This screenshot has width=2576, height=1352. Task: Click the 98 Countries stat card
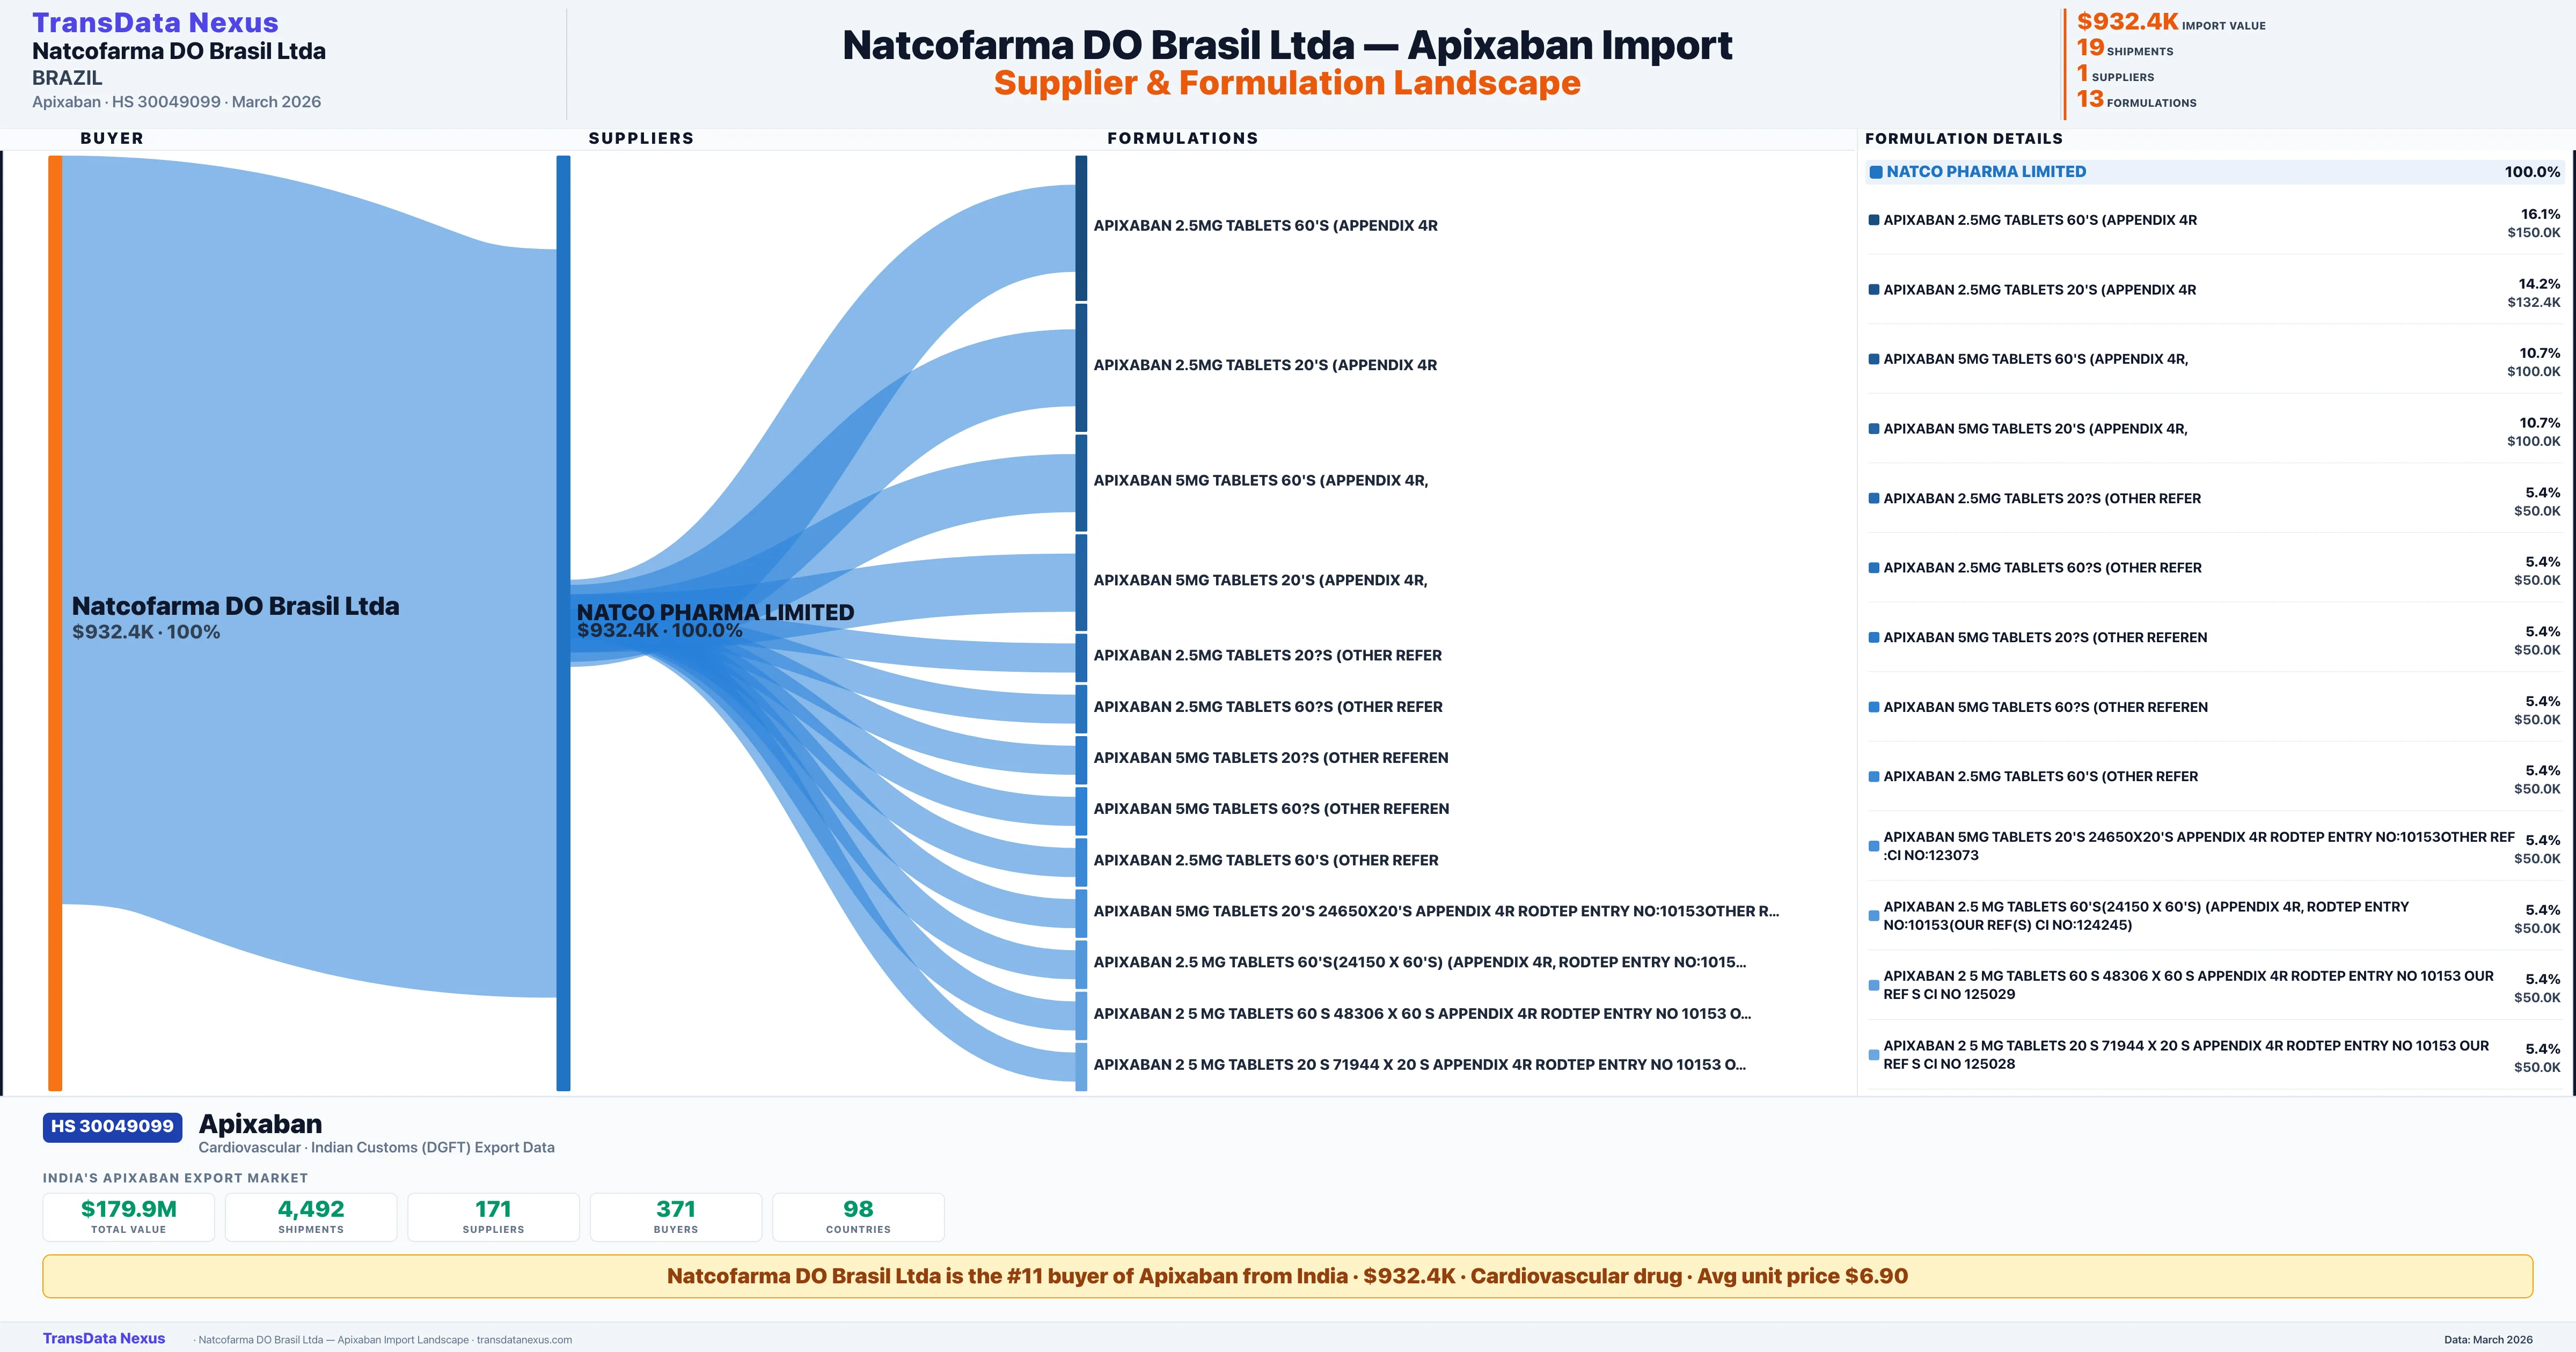coord(858,1216)
